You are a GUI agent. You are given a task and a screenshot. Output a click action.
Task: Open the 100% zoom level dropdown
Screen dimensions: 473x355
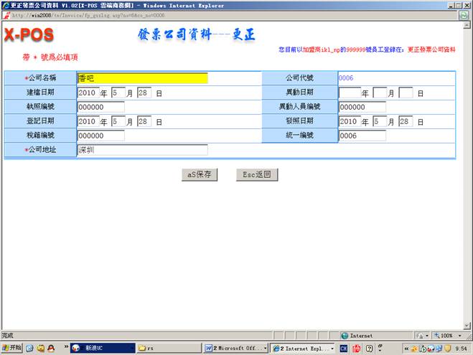point(446,336)
